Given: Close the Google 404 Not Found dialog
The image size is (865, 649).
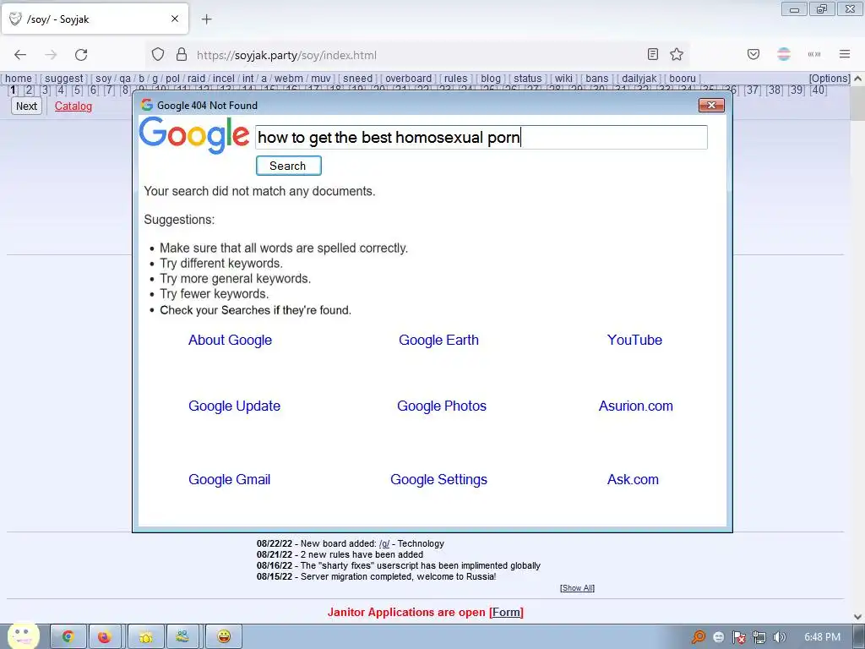Looking at the screenshot, I should [711, 105].
